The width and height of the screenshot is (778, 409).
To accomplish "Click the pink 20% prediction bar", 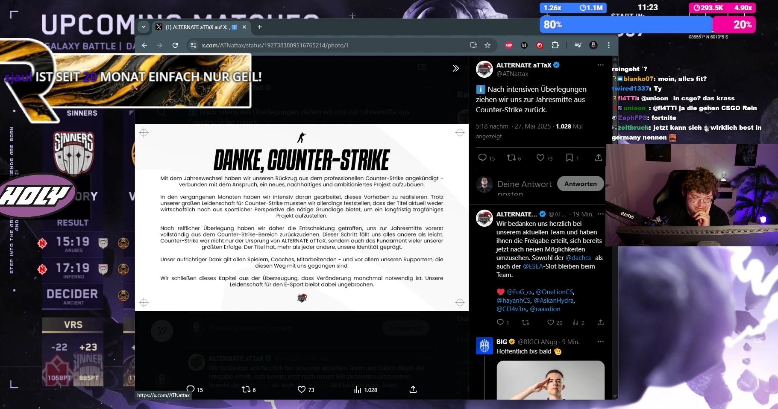I will (x=734, y=24).
